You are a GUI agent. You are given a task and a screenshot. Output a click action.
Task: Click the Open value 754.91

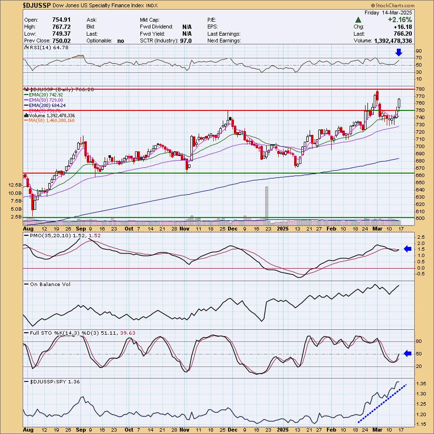tap(61, 20)
